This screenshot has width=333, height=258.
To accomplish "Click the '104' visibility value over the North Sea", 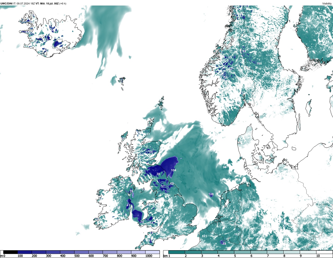I will pos(174,170).
